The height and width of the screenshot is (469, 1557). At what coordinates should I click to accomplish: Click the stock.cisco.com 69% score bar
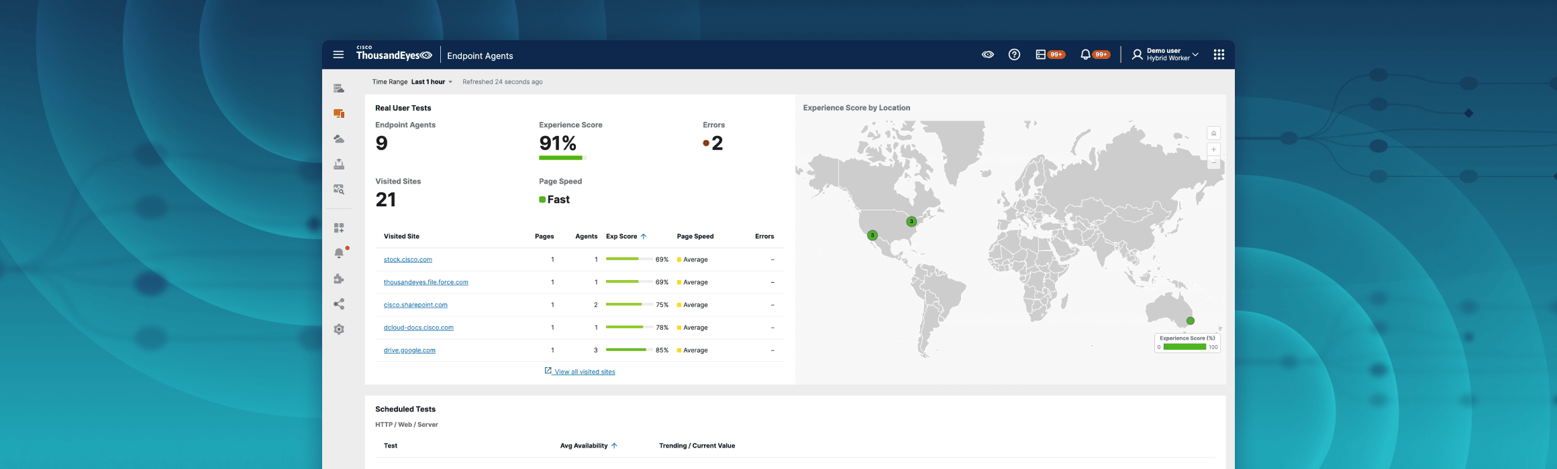629,259
